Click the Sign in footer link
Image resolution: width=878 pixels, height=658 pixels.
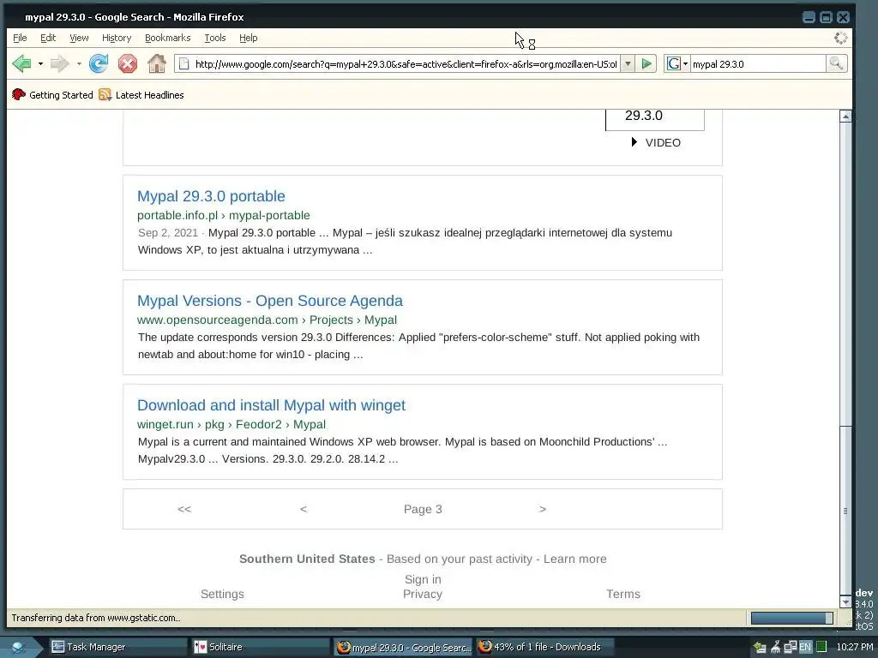(423, 579)
